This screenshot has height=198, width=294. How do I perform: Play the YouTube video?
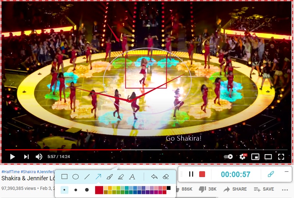pos(12,157)
